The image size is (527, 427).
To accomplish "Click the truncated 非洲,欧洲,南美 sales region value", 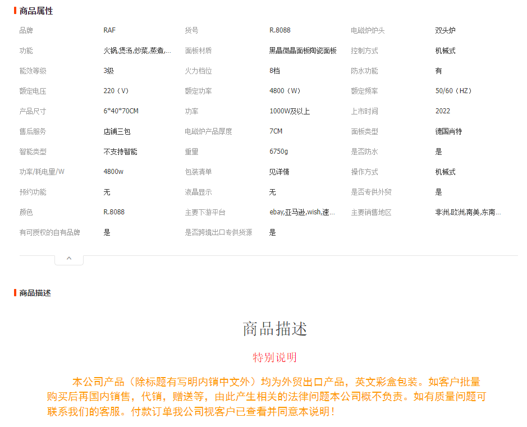I will [468, 212].
